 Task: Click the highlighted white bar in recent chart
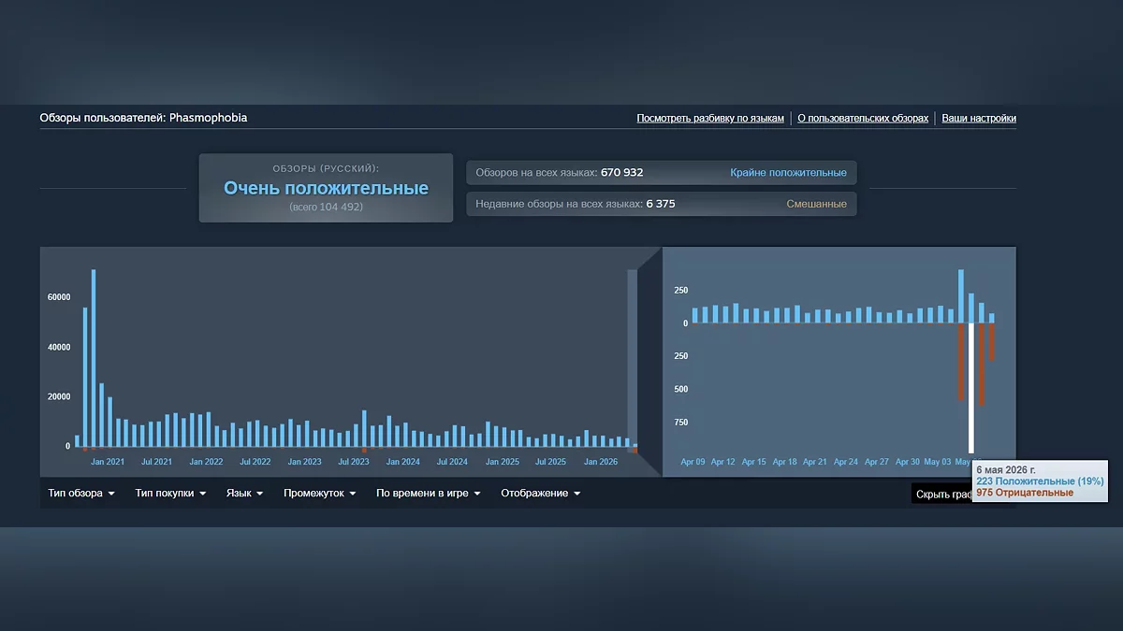971,388
